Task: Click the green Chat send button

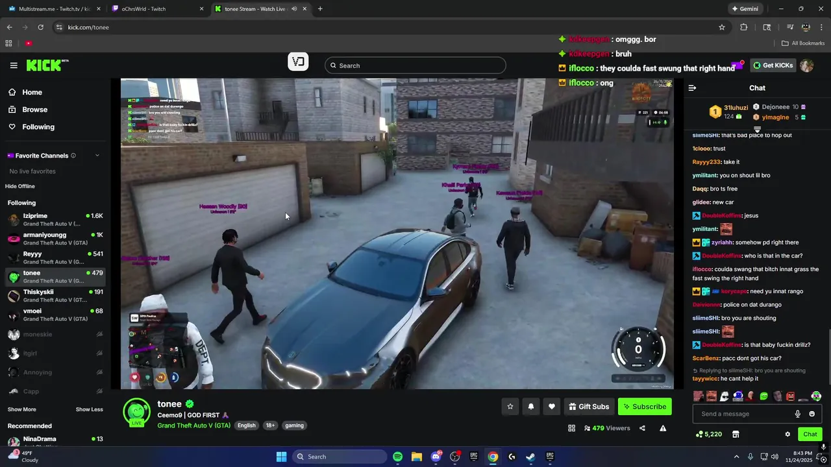Action: coord(810,434)
